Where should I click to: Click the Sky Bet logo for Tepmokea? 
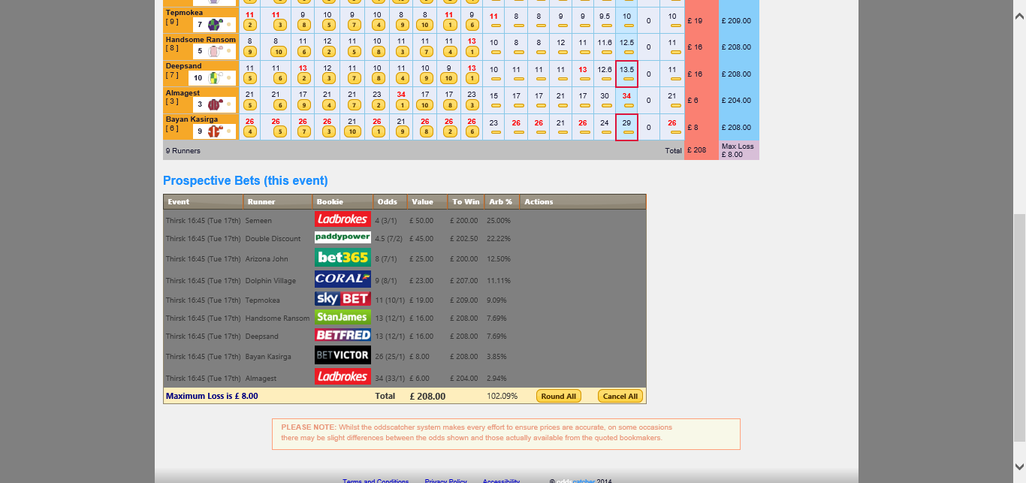(x=343, y=299)
